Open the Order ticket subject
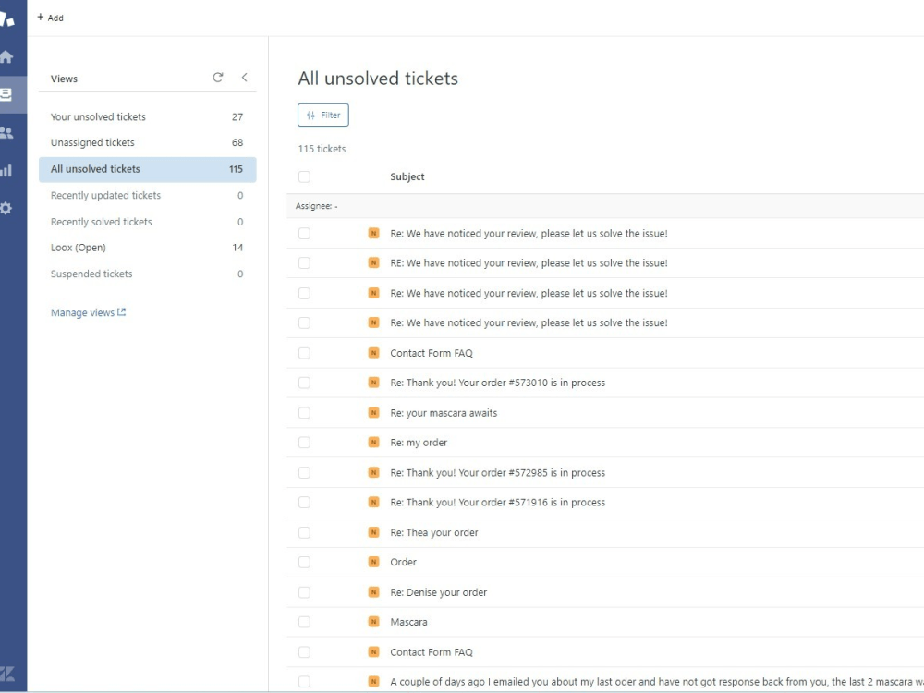 pyautogui.click(x=403, y=562)
